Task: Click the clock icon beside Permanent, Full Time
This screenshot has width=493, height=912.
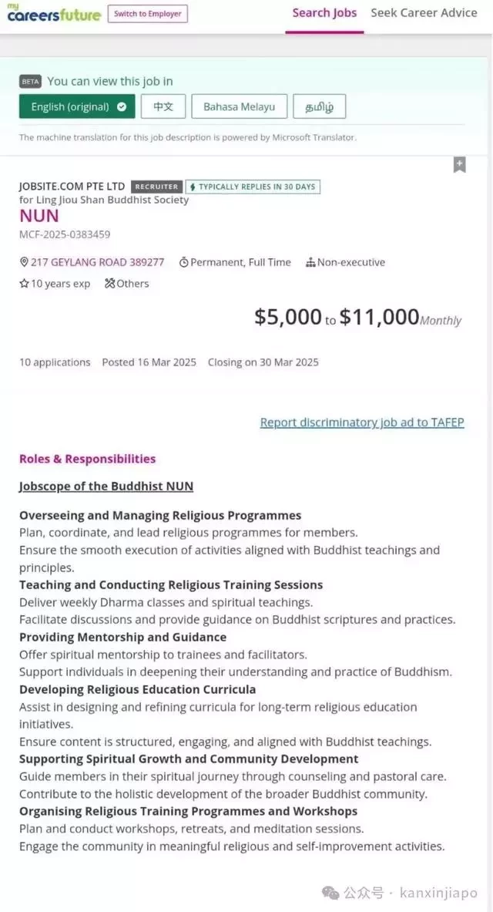Action: click(x=183, y=262)
